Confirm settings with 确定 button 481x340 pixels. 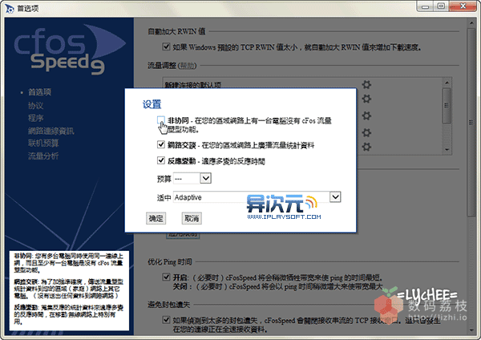(156, 218)
